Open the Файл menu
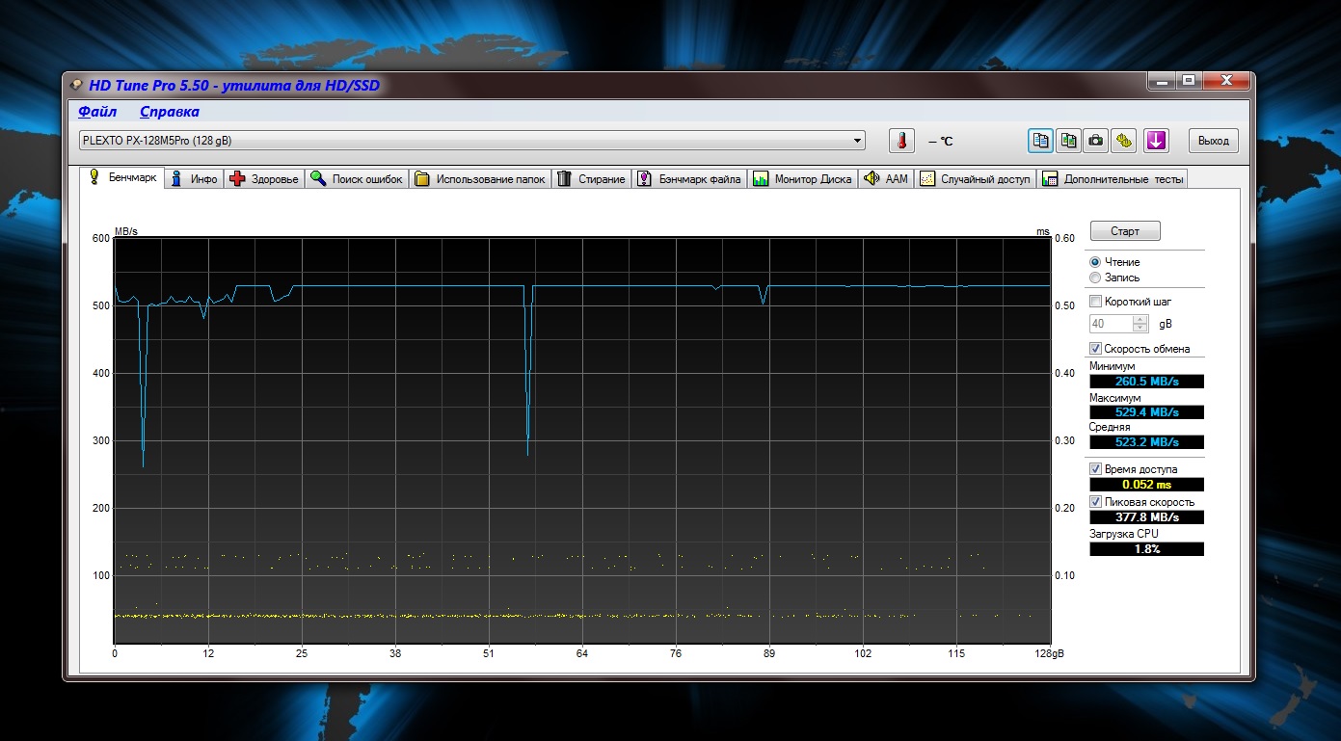 [x=97, y=112]
